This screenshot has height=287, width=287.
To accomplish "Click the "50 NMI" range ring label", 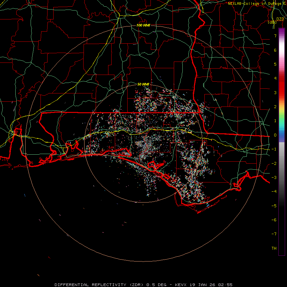I will (143, 84).
